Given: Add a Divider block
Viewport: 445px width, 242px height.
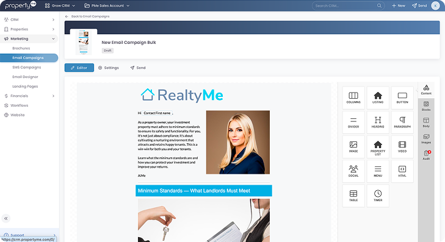Looking at the screenshot, I should [x=353, y=123].
